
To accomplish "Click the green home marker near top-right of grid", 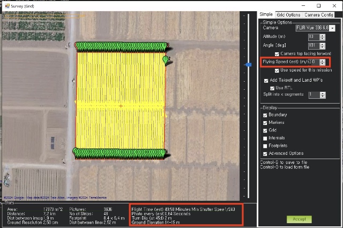I will [x=166, y=59].
